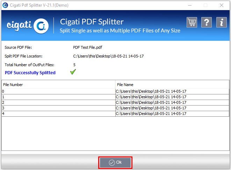Close the Cigati Pdf Splitter window

pos(222,5)
